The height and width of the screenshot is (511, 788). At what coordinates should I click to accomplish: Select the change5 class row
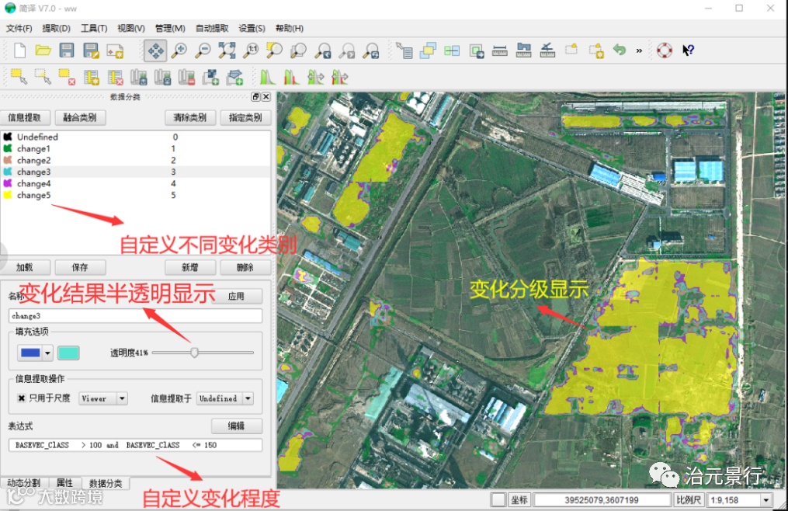tap(136, 195)
